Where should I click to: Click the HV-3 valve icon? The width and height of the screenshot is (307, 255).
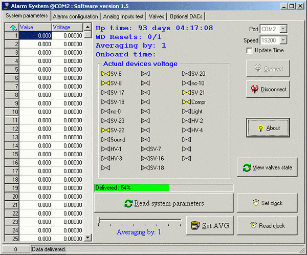click(105, 158)
